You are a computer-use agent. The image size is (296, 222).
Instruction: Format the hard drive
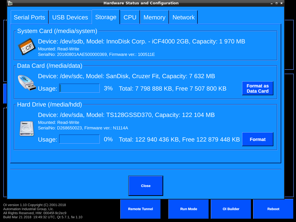[x=257, y=140]
